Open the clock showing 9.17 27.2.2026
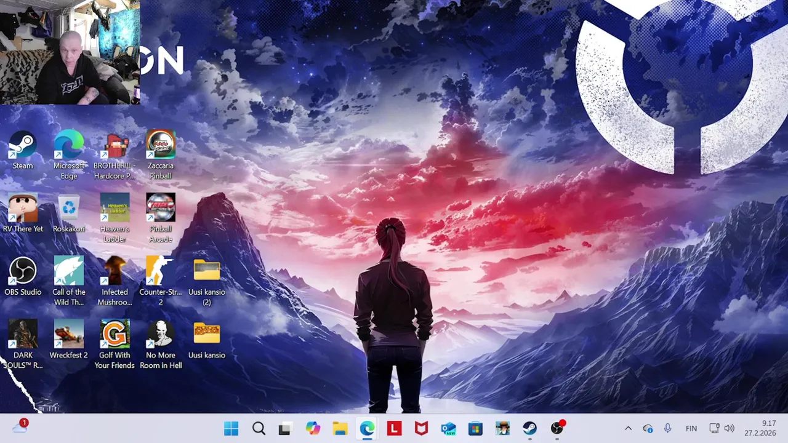 pyautogui.click(x=760, y=428)
